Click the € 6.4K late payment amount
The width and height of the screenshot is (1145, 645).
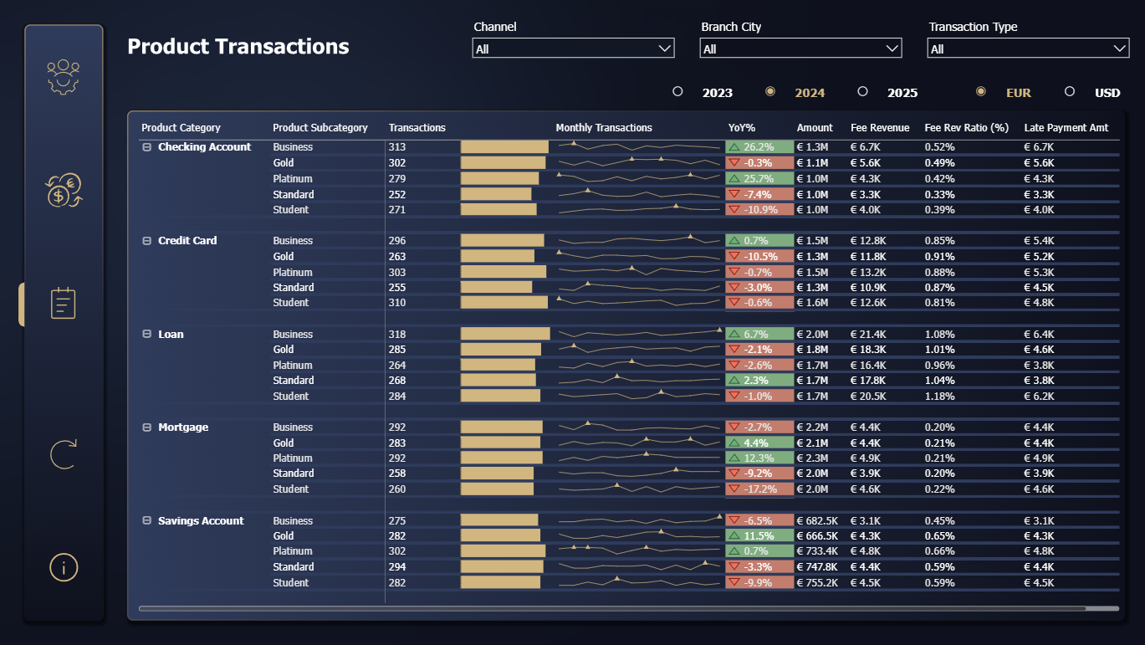click(x=1040, y=335)
